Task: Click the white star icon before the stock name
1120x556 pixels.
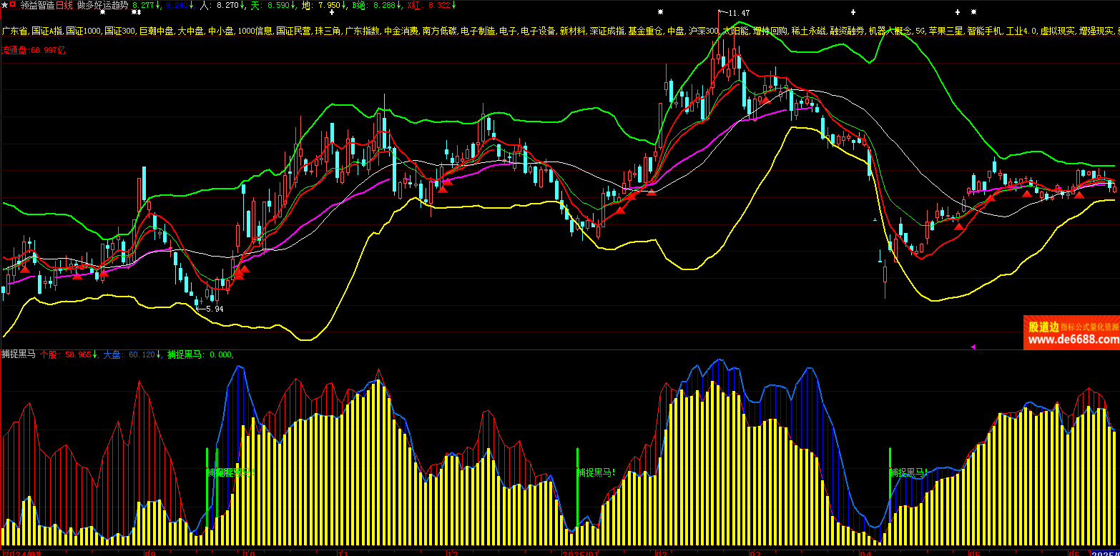Action: coord(4,5)
